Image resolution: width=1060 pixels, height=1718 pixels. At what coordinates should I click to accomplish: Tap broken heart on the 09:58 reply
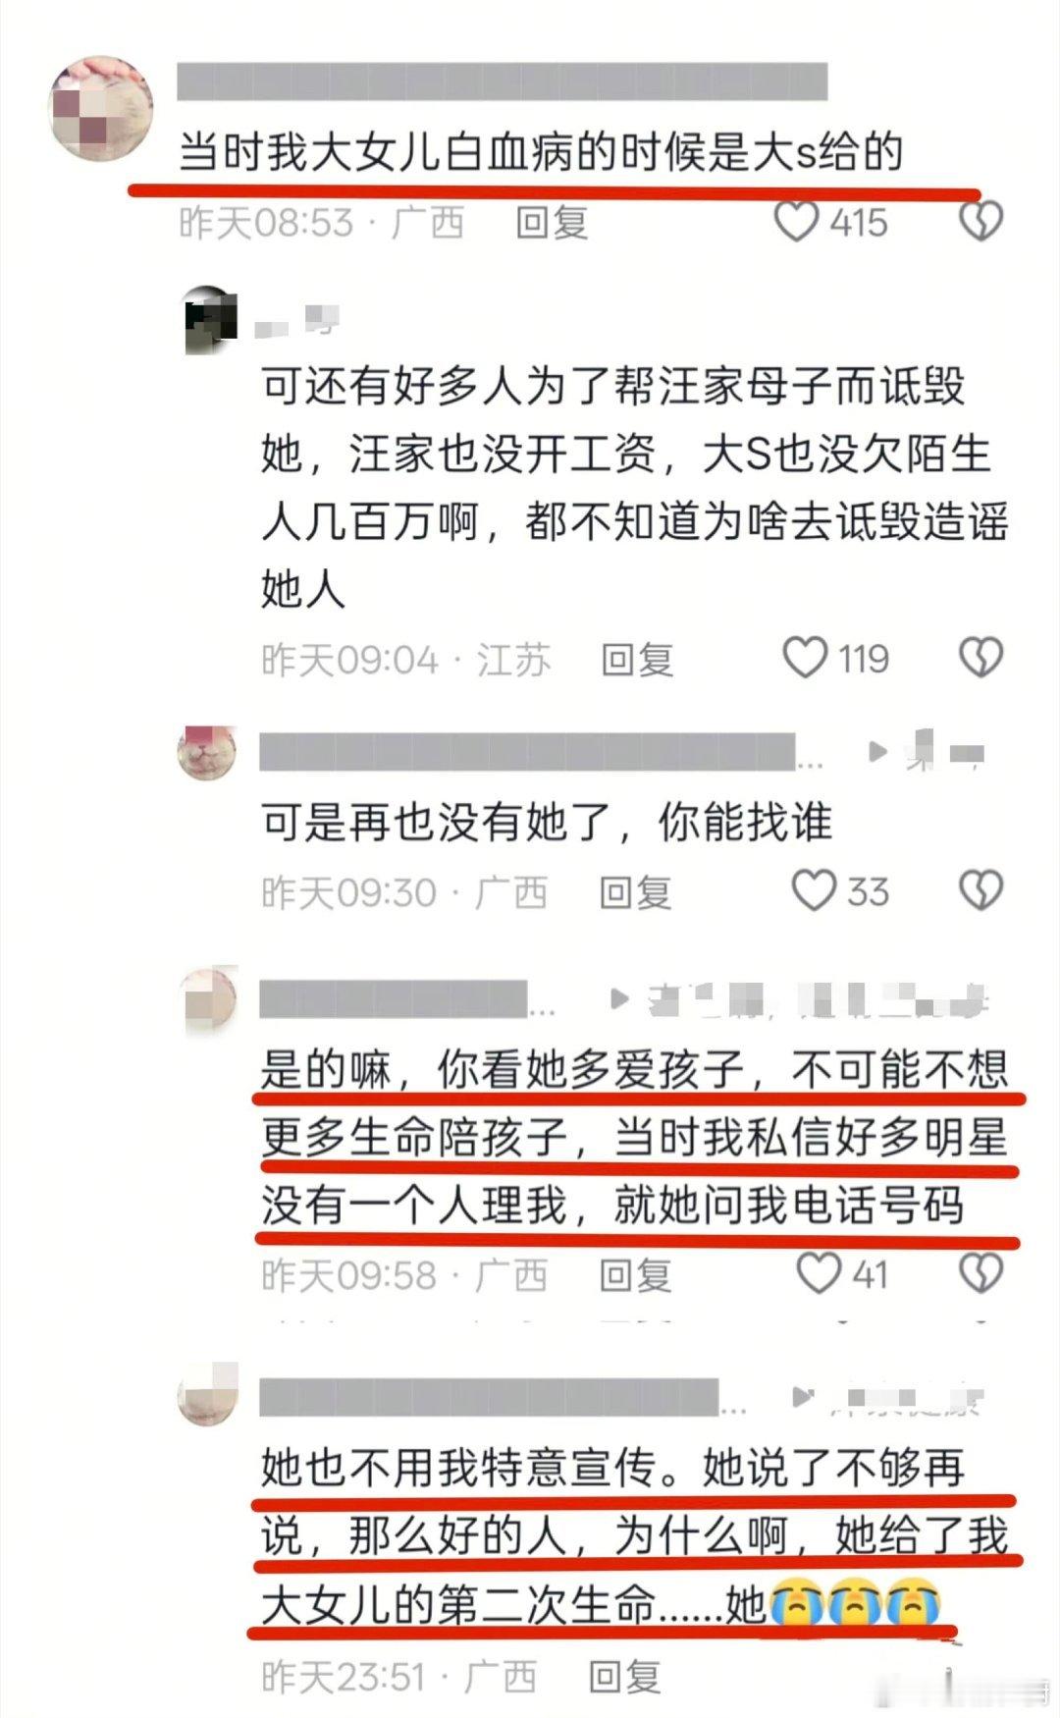pos(980,1273)
